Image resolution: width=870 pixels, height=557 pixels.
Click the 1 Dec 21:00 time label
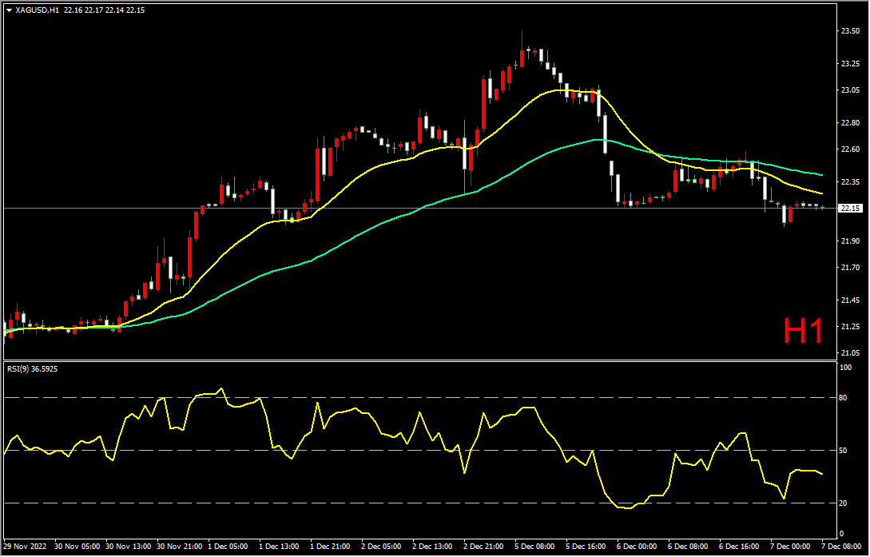pos(332,547)
